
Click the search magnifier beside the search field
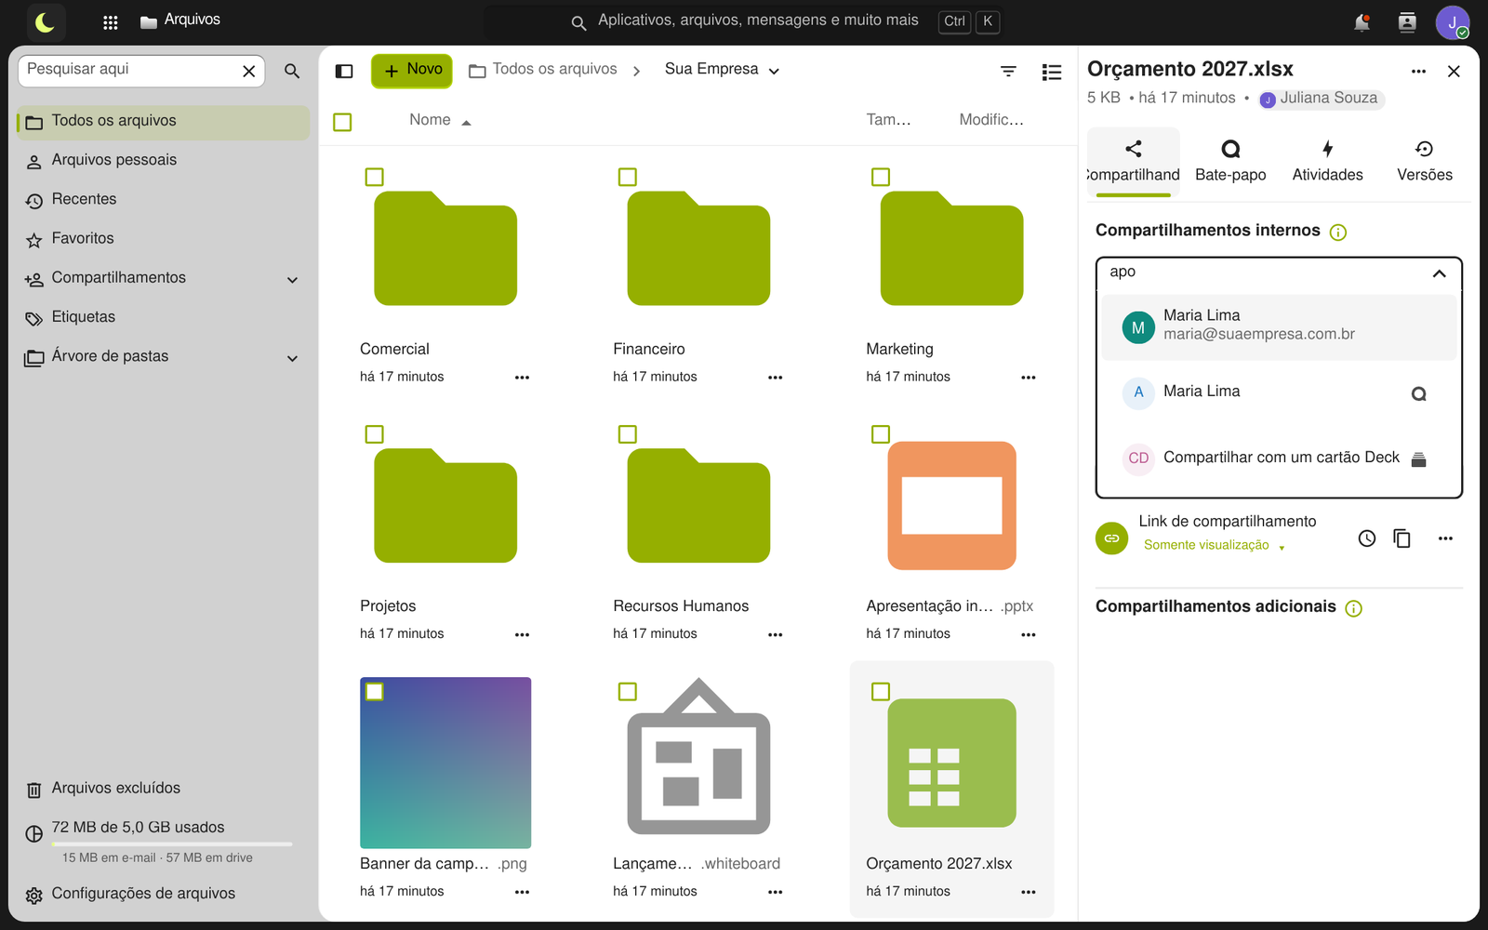tap(292, 71)
